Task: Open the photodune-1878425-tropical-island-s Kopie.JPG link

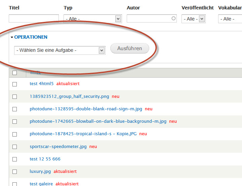Action: (83, 134)
